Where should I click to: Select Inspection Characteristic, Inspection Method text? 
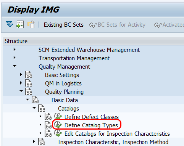(x=113, y=142)
